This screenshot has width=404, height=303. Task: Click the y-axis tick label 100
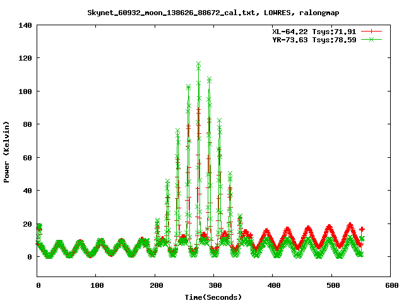tap(25, 92)
